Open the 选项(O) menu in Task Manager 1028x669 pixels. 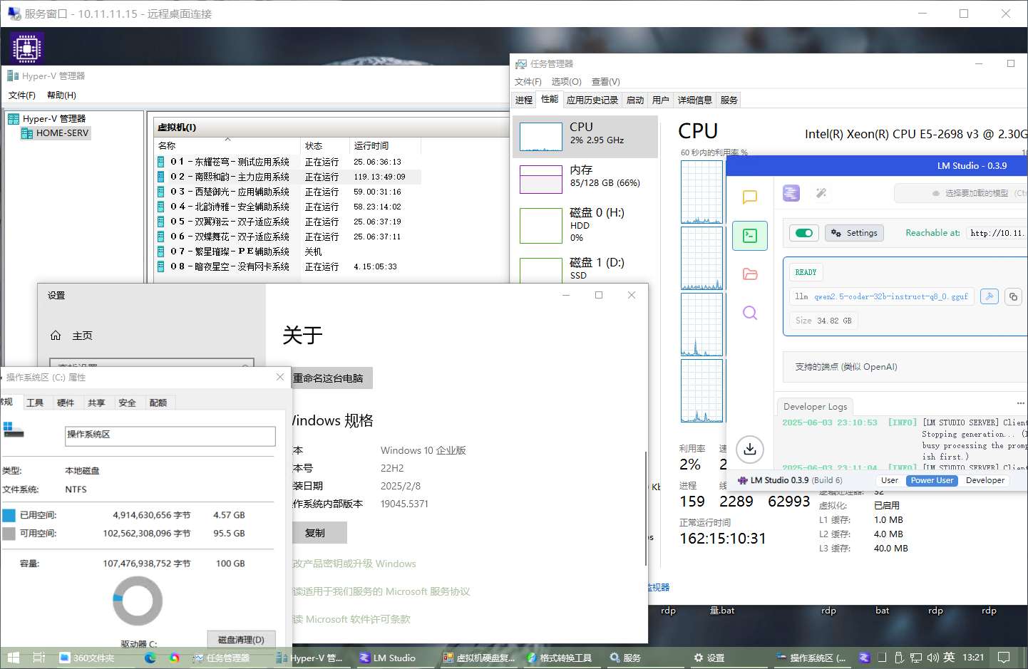click(x=566, y=82)
